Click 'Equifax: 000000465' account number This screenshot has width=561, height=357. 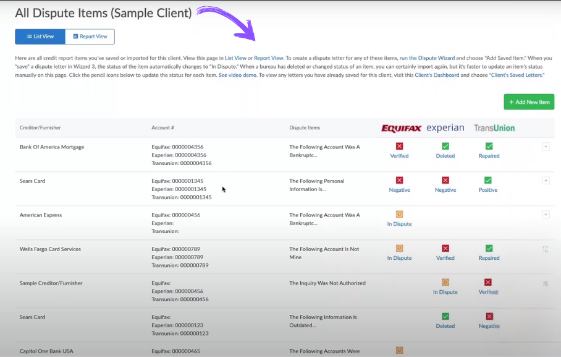pos(175,351)
